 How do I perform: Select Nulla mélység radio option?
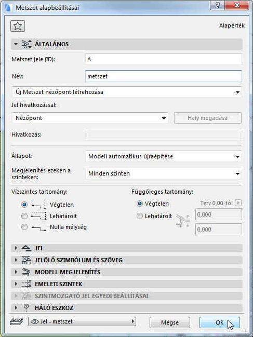[x=24, y=227]
